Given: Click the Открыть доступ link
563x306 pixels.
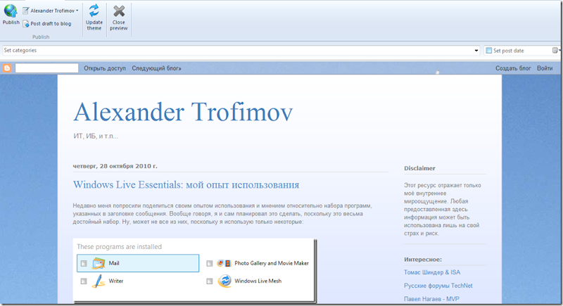Looking at the screenshot, I should coord(105,68).
